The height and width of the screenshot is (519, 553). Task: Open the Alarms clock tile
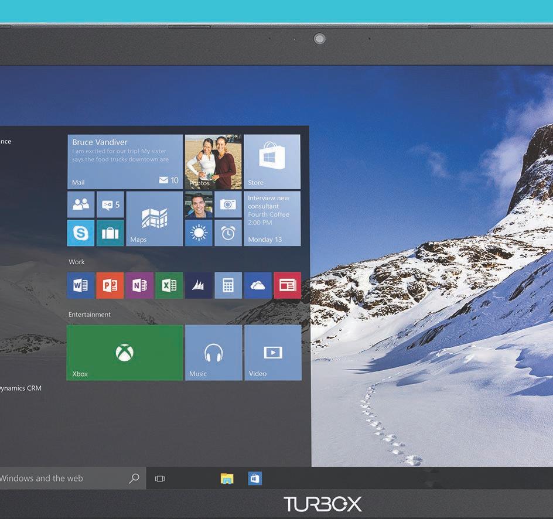pyautogui.click(x=228, y=233)
